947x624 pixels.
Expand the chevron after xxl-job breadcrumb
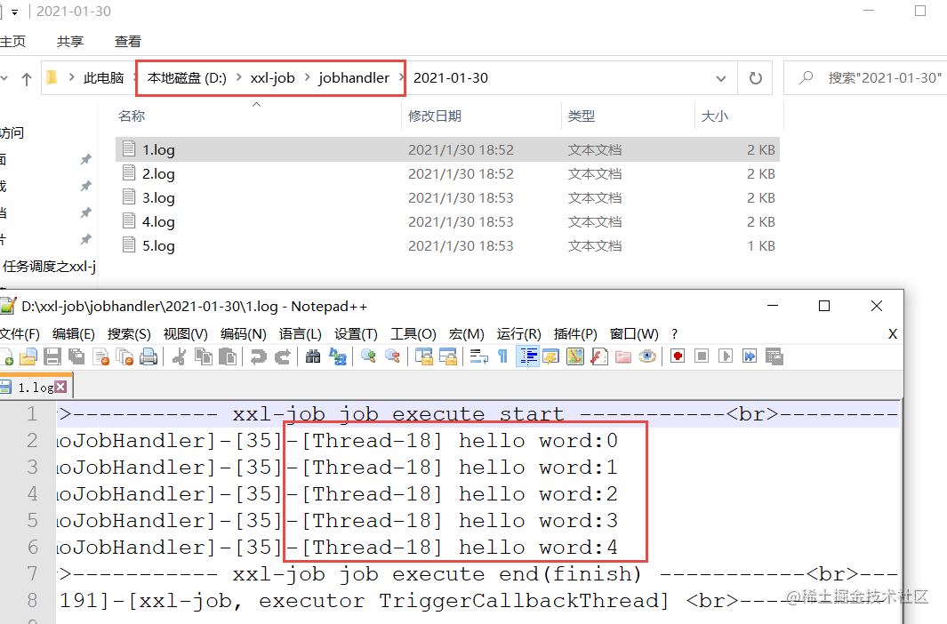307,77
